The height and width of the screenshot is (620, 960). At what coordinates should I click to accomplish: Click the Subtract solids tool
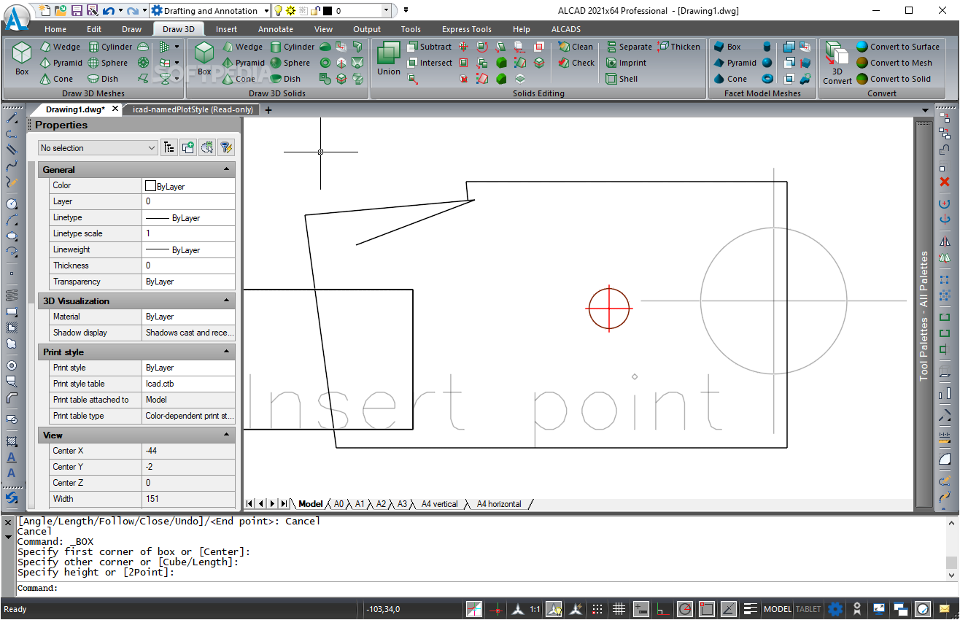pyautogui.click(x=429, y=47)
